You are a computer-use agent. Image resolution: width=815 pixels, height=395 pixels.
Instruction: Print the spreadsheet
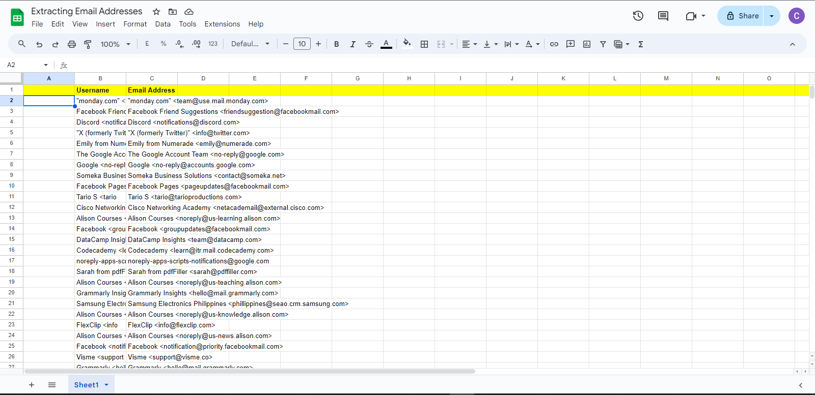point(72,44)
